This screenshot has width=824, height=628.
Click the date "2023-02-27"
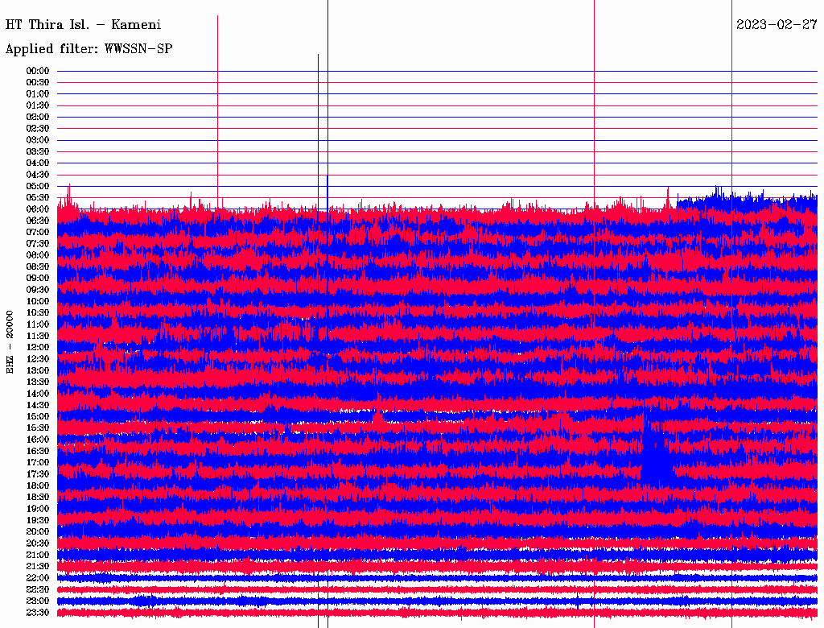(x=777, y=25)
